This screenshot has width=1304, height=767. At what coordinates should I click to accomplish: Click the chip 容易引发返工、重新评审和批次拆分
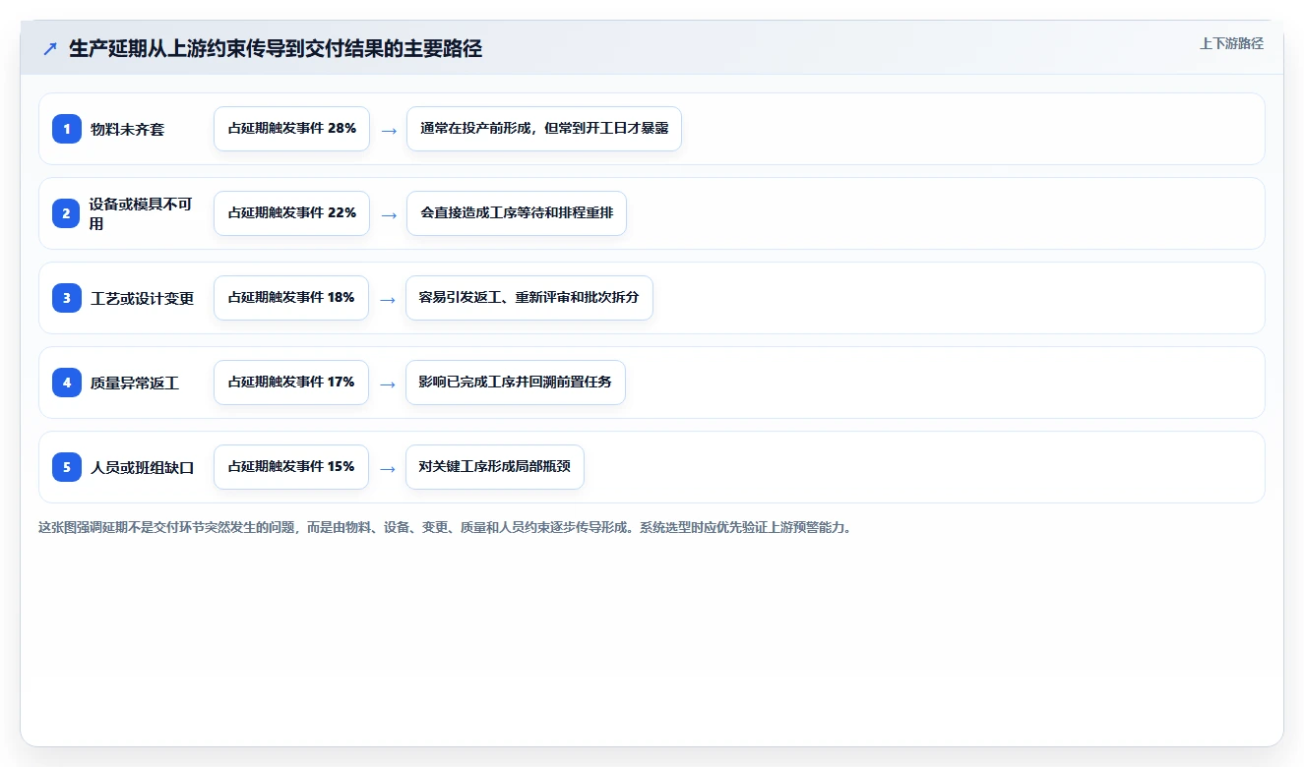click(x=529, y=298)
